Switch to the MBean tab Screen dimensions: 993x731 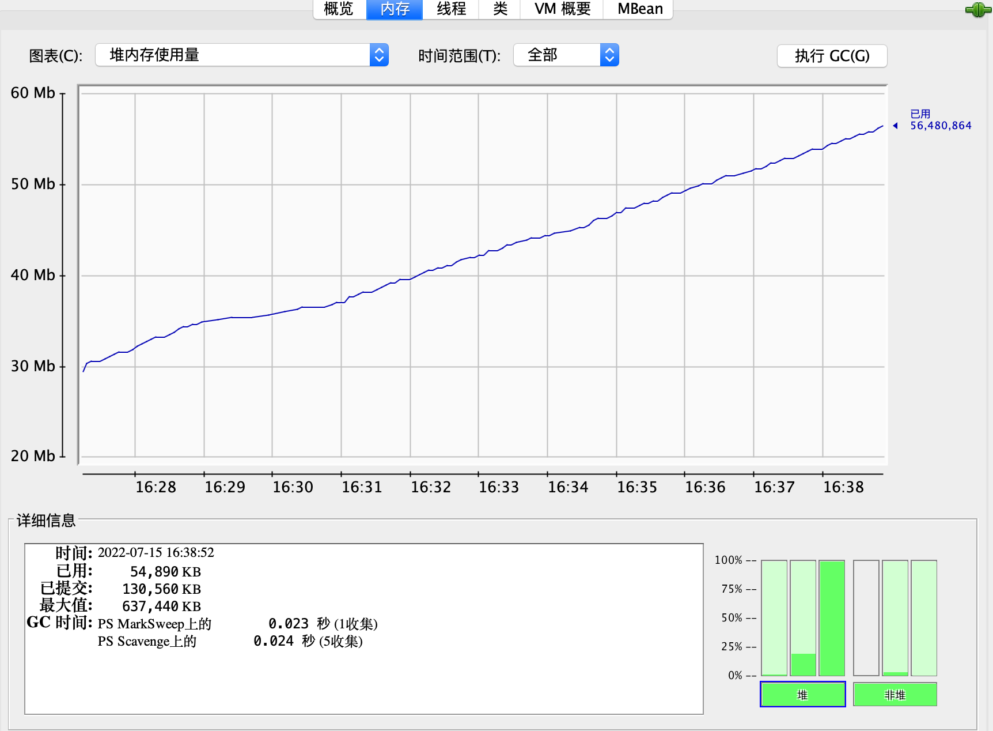point(639,9)
